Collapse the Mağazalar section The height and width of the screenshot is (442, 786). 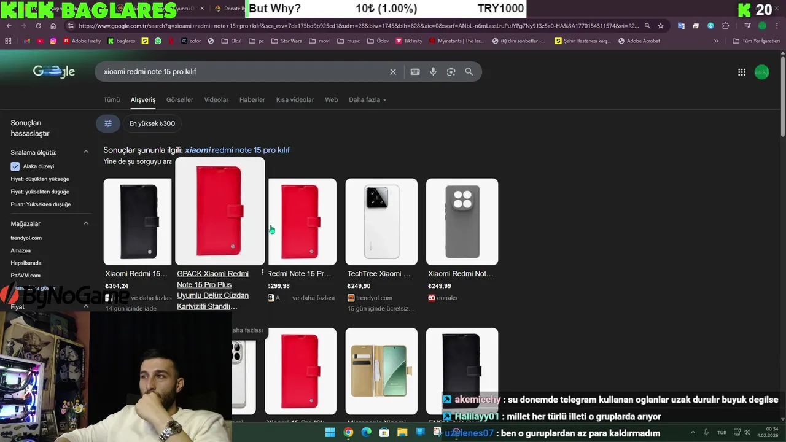[x=86, y=223]
